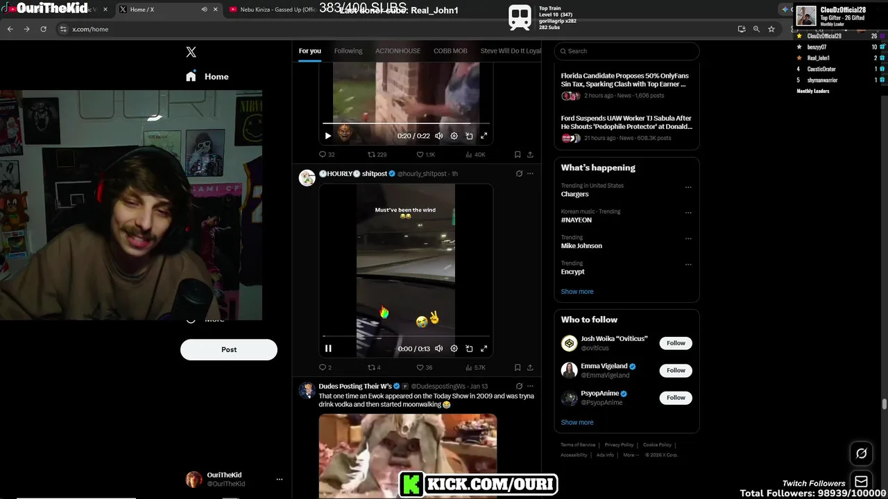
Task: Reload the page in browser
Action: coord(43,29)
